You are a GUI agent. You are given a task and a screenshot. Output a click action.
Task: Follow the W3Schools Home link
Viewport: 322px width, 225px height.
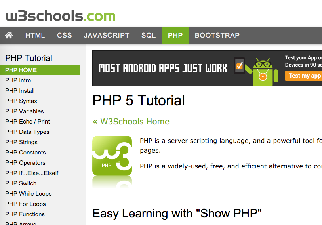[131, 122]
